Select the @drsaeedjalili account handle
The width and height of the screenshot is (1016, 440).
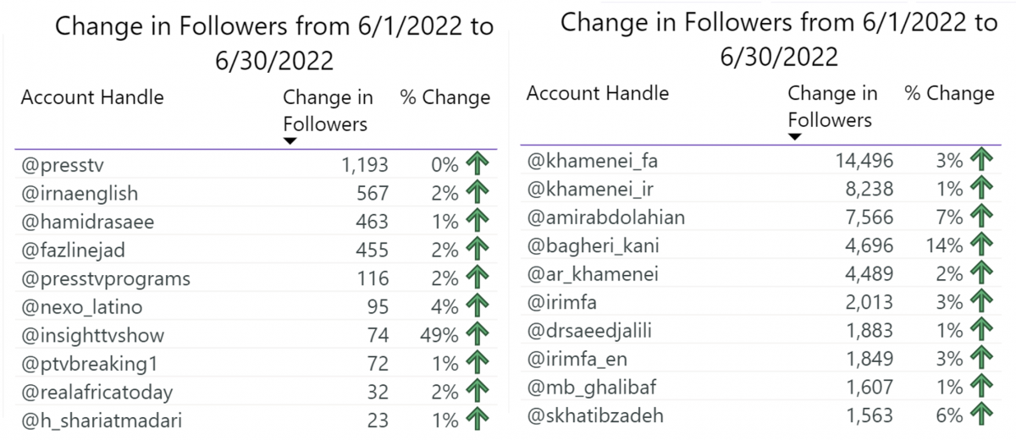pos(594,330)
